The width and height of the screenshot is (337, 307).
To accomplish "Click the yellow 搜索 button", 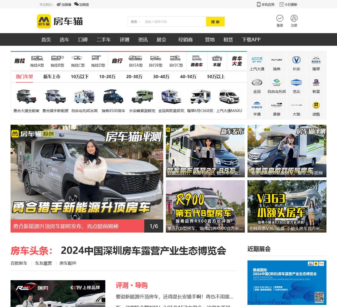I will coord(215,22).
